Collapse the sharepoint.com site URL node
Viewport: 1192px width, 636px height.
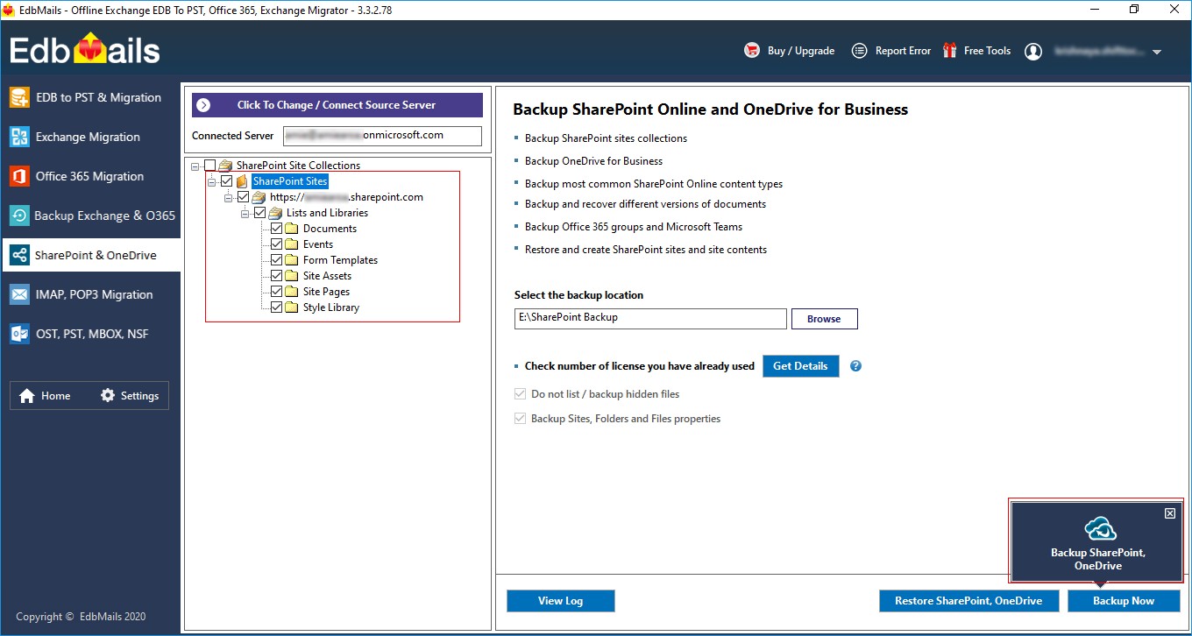pyautogui.click(x=228, y=197)
